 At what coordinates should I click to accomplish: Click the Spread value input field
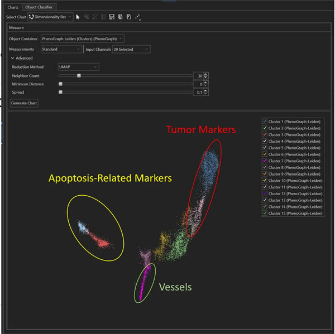click(x=198, y=92)
